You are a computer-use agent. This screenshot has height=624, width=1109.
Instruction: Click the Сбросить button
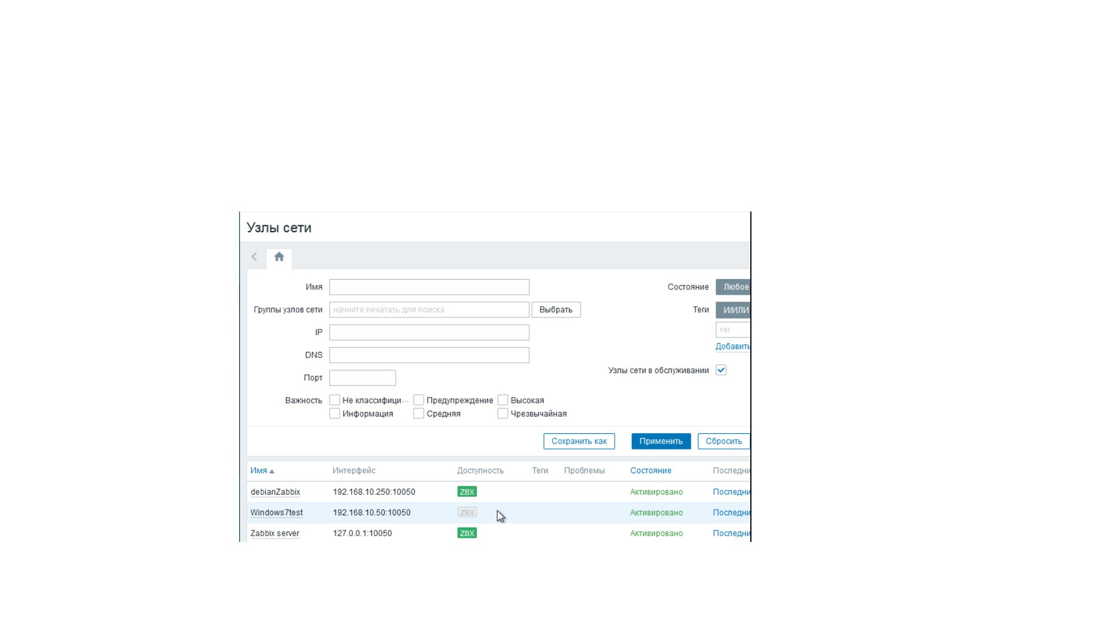click(x=723, y=441)
